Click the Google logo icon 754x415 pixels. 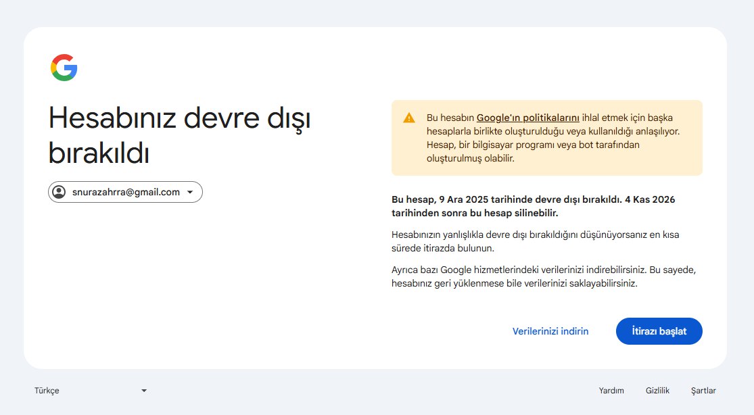[x=64, y=68]
